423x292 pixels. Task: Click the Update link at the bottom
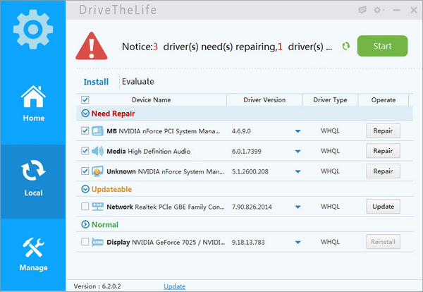[174, 286]
